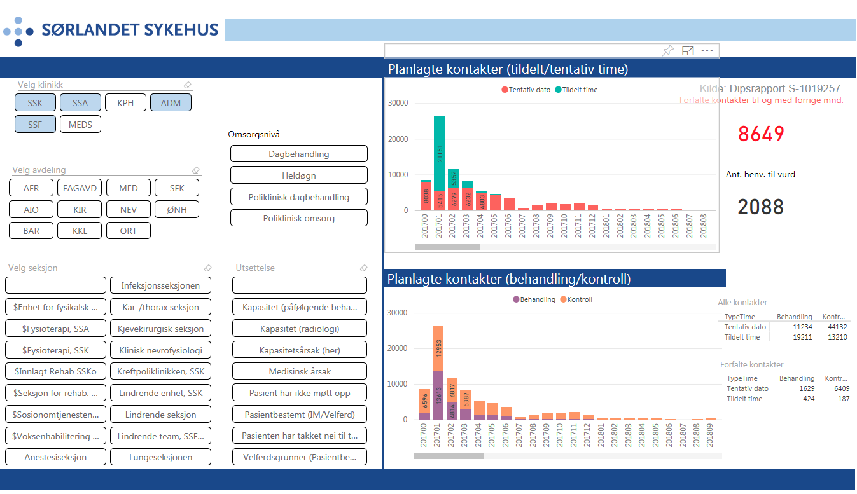This screenshot has width=857, height=494.
Task: Select Lindrende enhet, SSK section
Action: tap(161, 393)
